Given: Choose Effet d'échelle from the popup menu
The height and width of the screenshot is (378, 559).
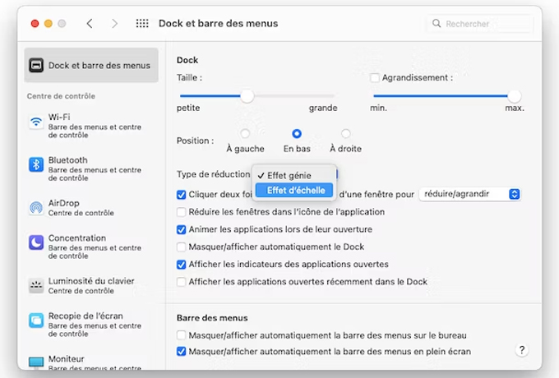Looking at the screenshot, I should click(x=296, y=191).
